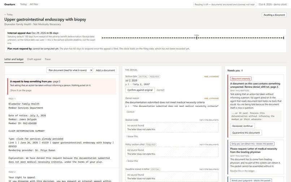The image size is (291, 182).
Task: Switch to the Trace tab
Action: [x=48, y=59]
